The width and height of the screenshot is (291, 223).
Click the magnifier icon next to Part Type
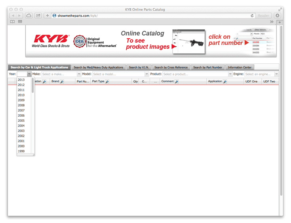tap(107, 81)
